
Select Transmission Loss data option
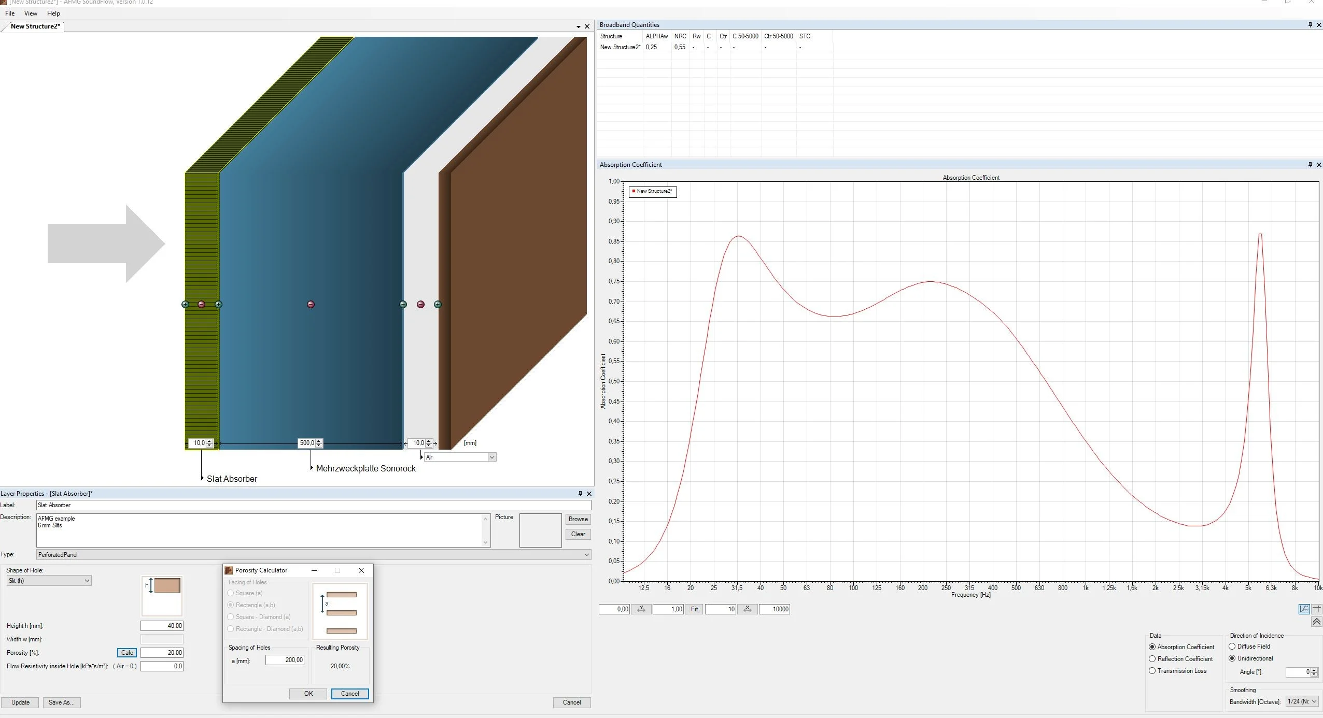pos(1178,671)
